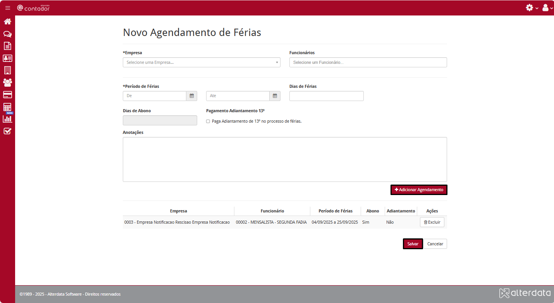The image size is (554, 303).
Task: Click the calendar icon for 'De' date
Action: tap(191, 96)
